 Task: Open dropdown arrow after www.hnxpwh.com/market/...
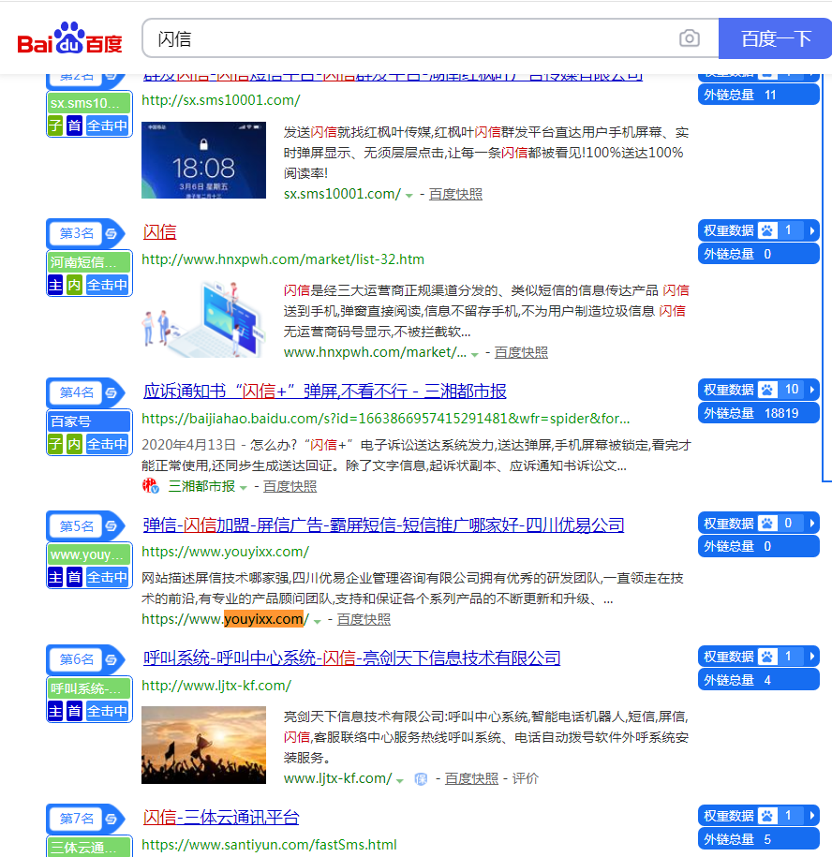(x=474, y=354)
